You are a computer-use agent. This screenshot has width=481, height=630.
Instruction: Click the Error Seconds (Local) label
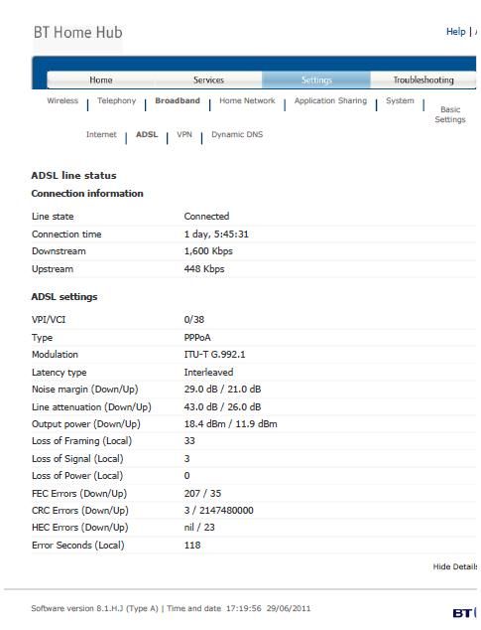click(78, 546)
